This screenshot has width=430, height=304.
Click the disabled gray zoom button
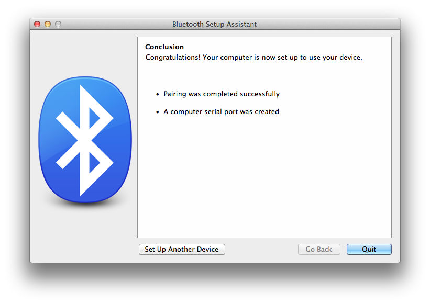(58, 24)
